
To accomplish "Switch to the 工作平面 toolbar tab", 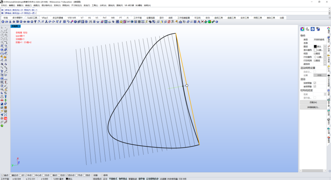I will [137, 18].
